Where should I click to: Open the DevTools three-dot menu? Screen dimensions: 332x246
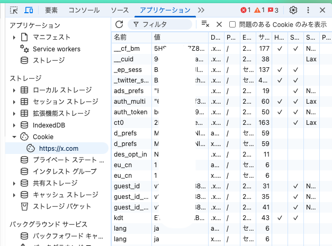(308, 10)
